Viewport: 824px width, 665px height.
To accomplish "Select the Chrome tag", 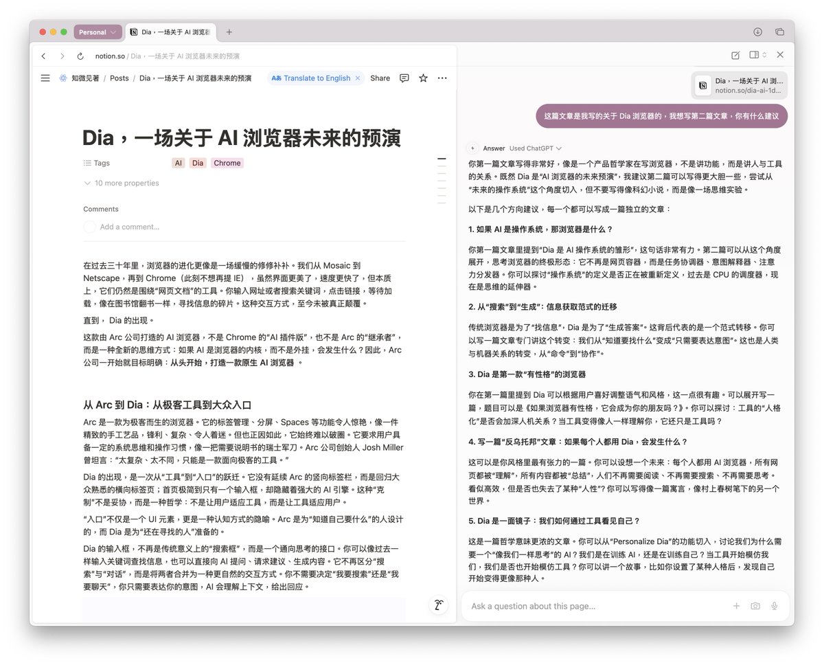I will pos(227,164).
